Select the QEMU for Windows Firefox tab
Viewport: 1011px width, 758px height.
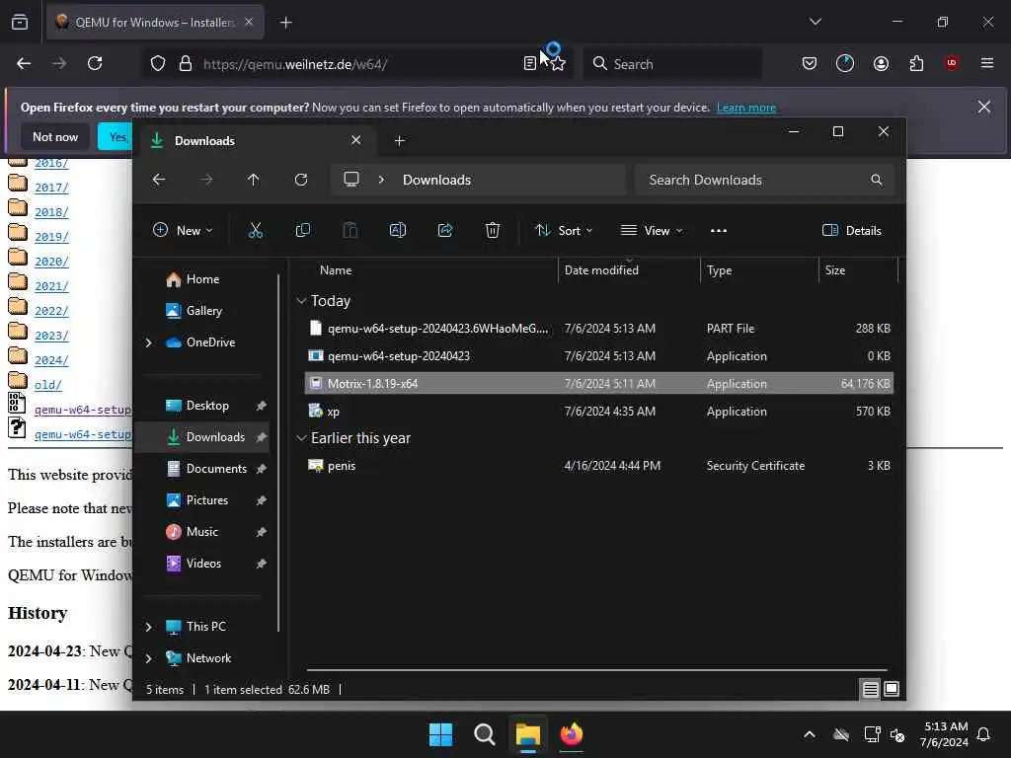pyautogui.click(x=155, y=22)
